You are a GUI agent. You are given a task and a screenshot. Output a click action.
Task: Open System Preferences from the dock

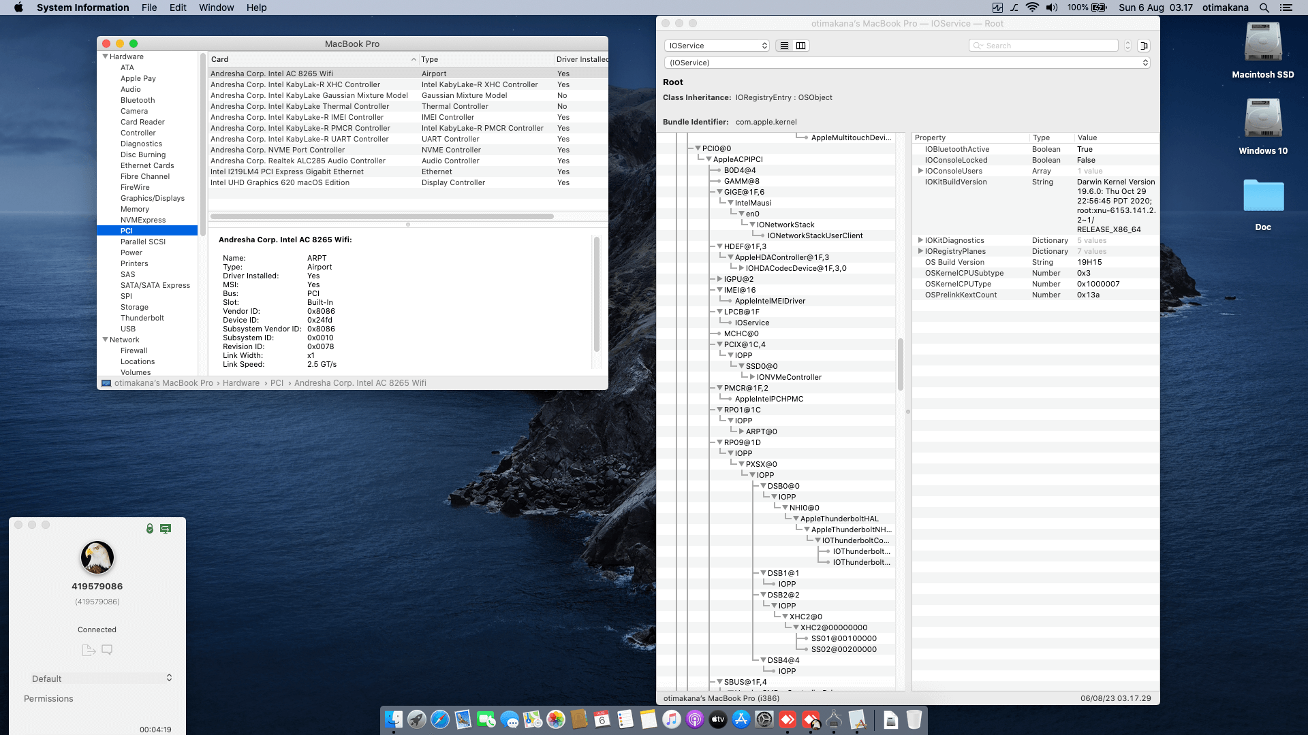[x=764, y=719]
